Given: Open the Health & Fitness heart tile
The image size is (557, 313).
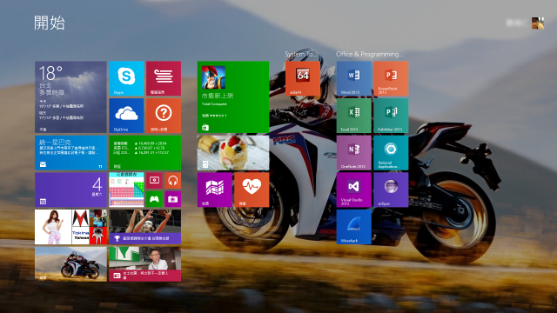Looking at the screenshot, I should [252, 190].
